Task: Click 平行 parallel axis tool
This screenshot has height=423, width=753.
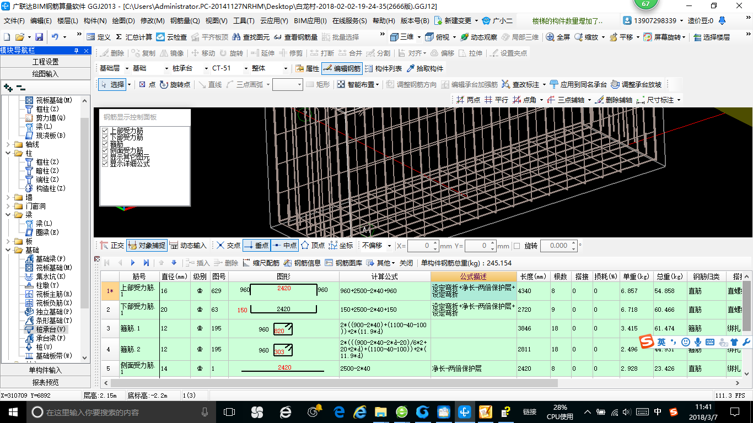Action: click(x=496, y=100)
